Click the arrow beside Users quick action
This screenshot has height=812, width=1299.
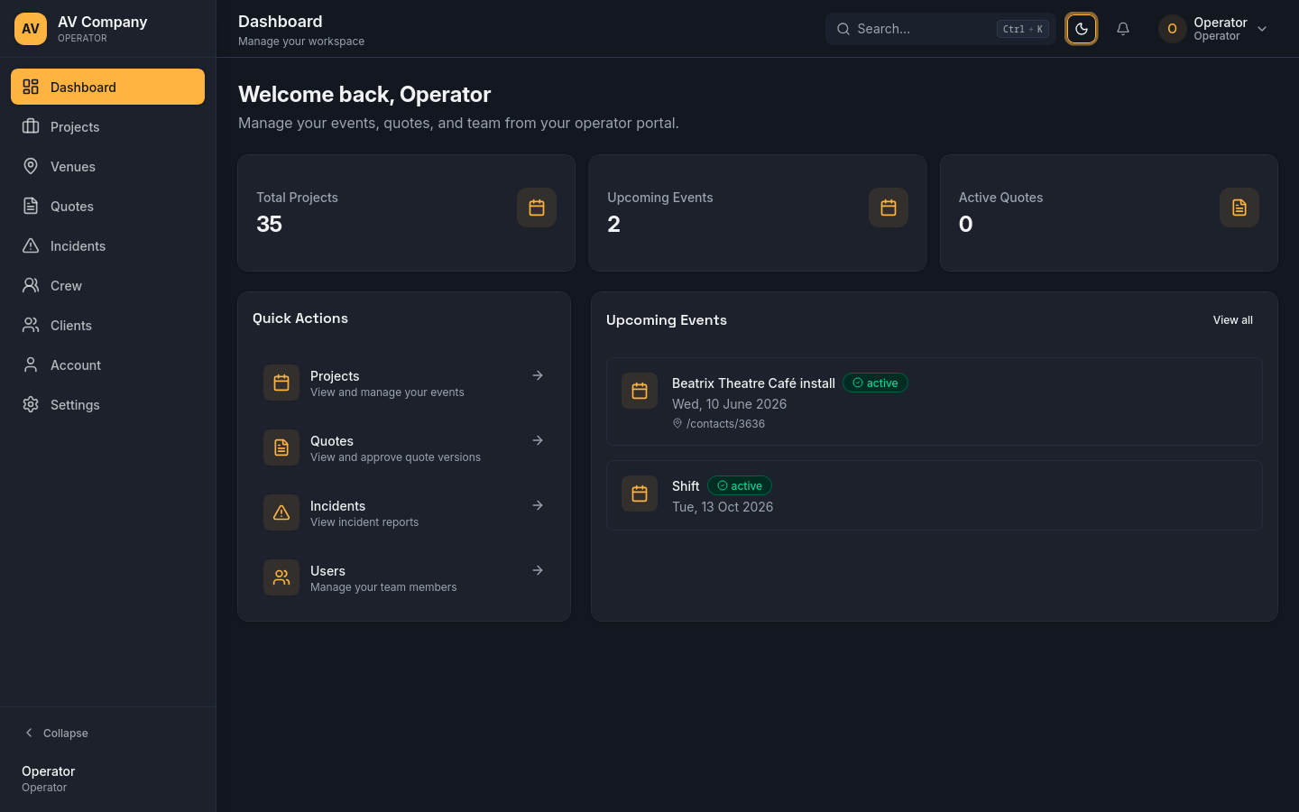click(x=538, y=570)
